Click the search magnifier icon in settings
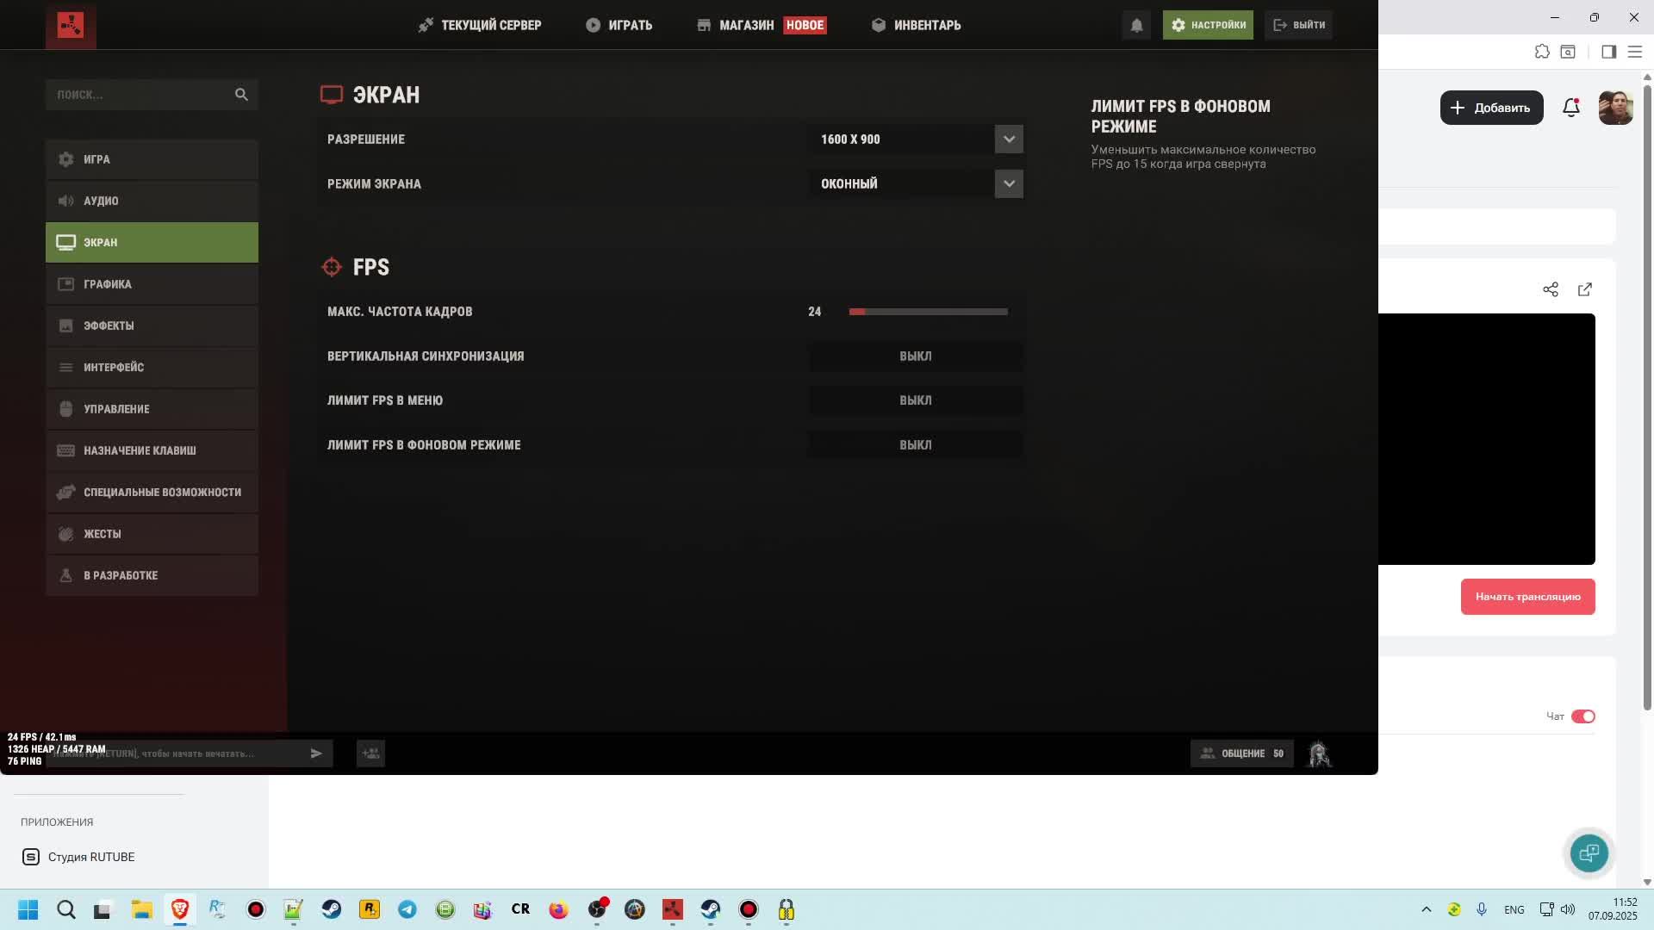The height and width of the screenshot is (930, 1654). pyautogui.click(x=241, y=95)
